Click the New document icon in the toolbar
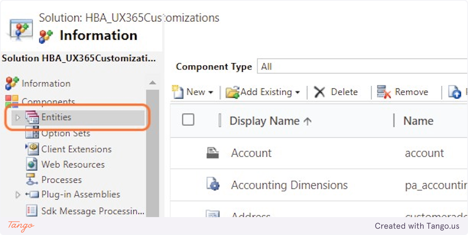This screenshot has width=468, height=235. (178, 92)
